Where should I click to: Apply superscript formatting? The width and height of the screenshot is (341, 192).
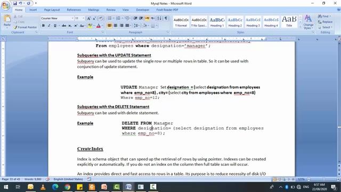[76, 26]
